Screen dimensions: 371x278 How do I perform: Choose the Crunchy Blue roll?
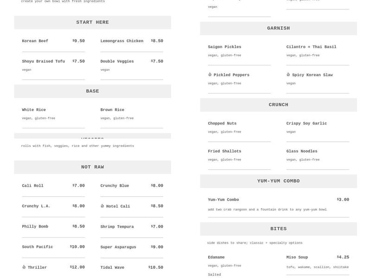pyautogui.click(x=115, y=186)
